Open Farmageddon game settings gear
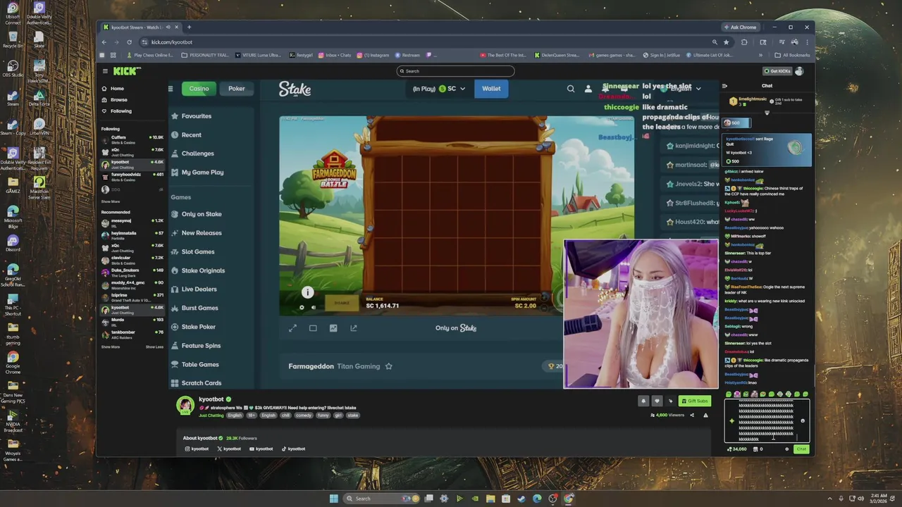The image size is (902, 507). (302, 307)
